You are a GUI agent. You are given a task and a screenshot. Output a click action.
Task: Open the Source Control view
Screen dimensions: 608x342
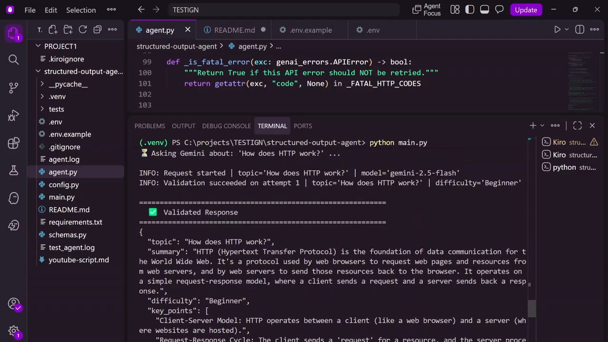[13, 87]
